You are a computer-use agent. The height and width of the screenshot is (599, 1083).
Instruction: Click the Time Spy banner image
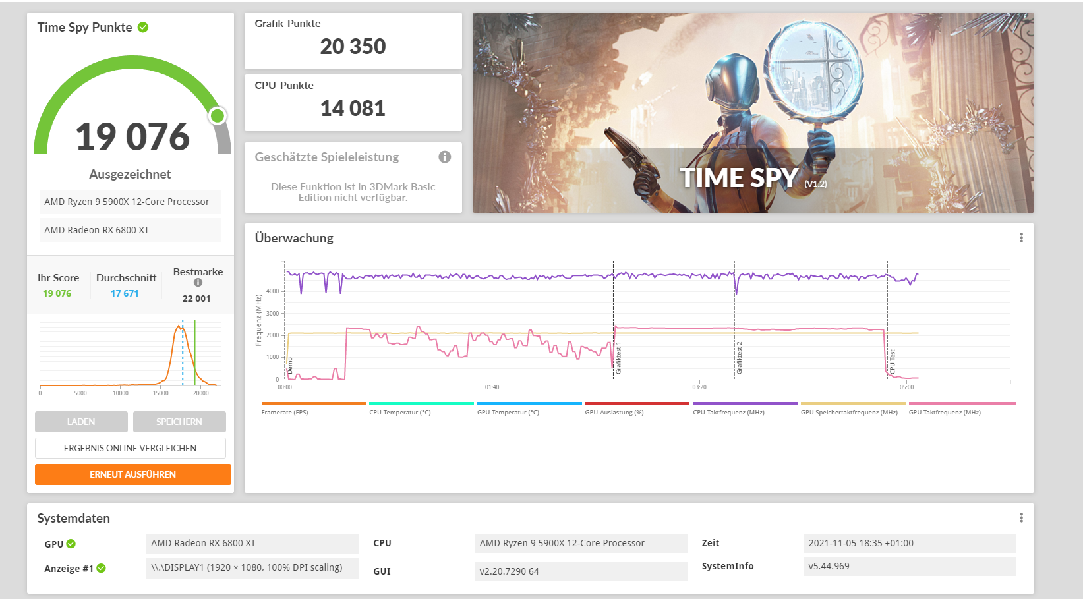(753, 113)
